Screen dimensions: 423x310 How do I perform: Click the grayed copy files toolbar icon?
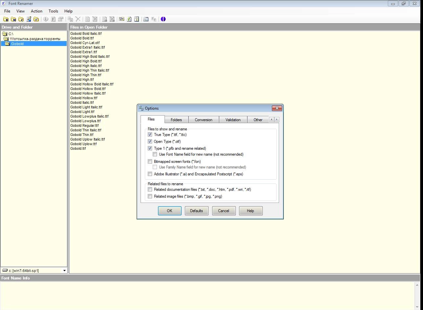coord(70,19)
